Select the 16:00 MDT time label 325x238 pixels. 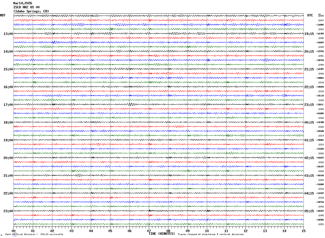[8, 87]
